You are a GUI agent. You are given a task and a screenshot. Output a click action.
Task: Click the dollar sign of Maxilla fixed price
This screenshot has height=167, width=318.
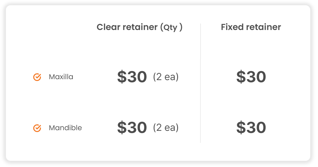(x=241, y=77)
